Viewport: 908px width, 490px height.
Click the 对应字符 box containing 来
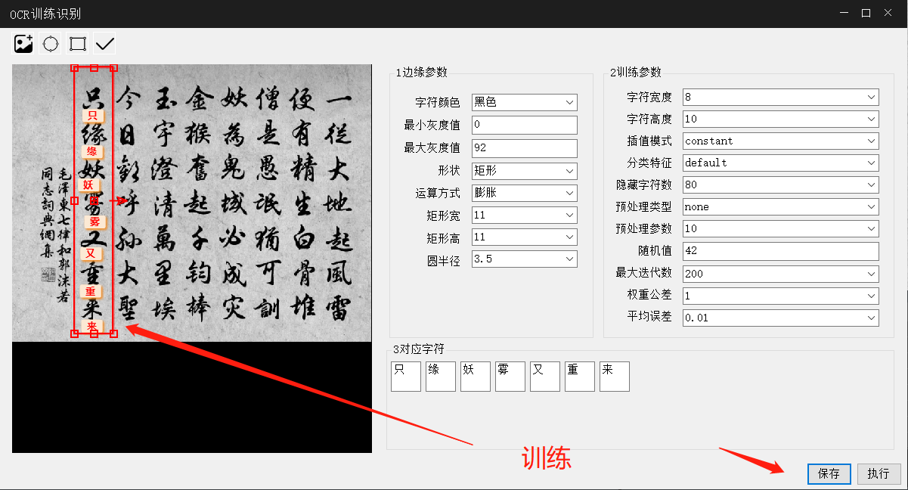click(x=615, y=377)
